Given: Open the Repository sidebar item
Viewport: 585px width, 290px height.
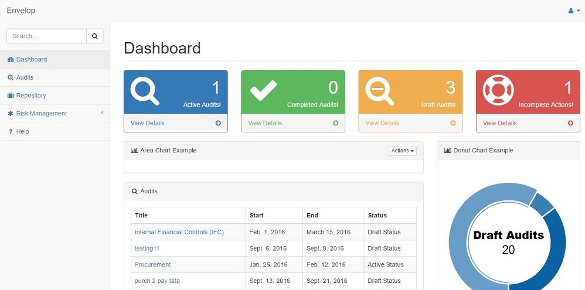Looking at the screenshot, I should tap(55, 95).
